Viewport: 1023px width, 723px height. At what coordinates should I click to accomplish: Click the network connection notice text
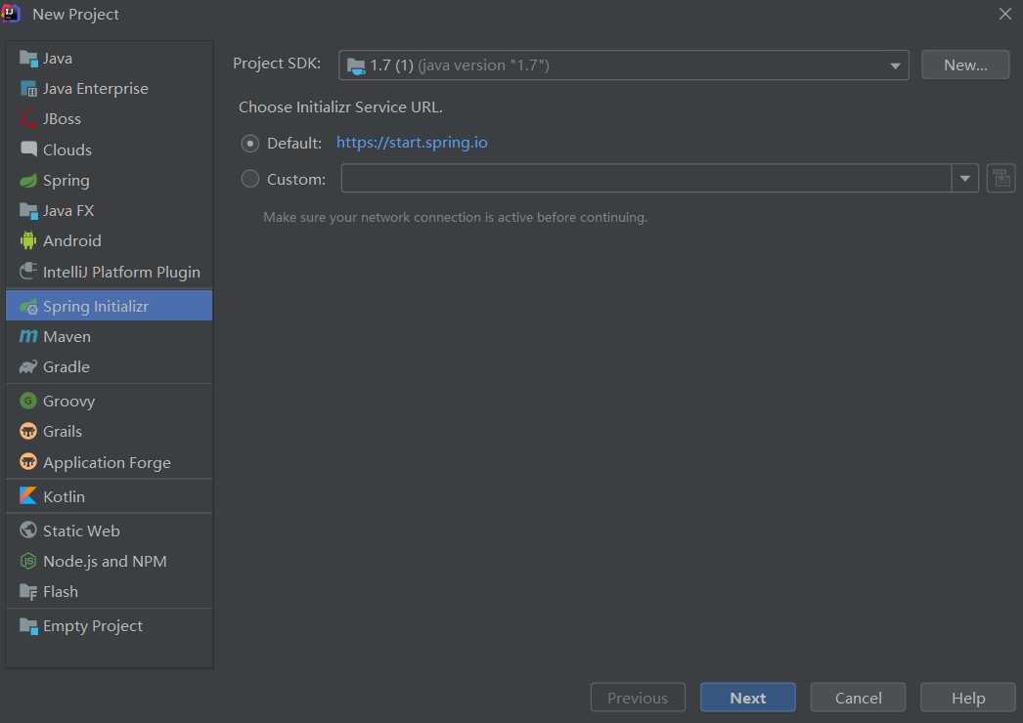point(456,217)
